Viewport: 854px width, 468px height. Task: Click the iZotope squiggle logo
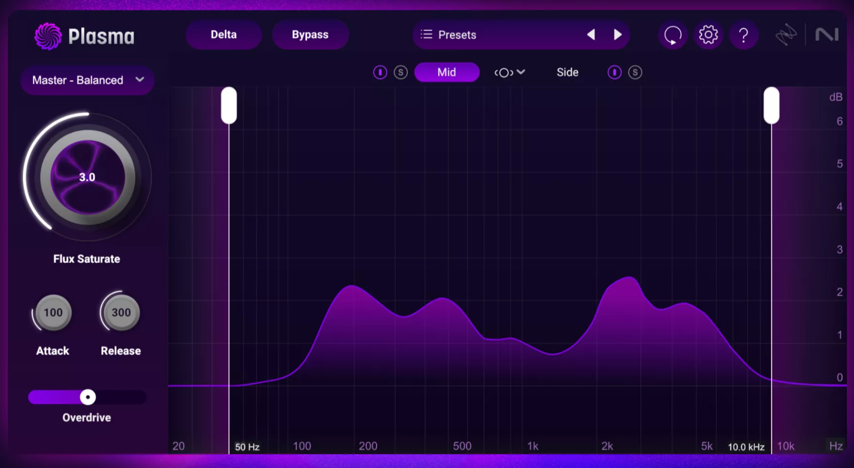pyautogui.click(x=785, y=35)
